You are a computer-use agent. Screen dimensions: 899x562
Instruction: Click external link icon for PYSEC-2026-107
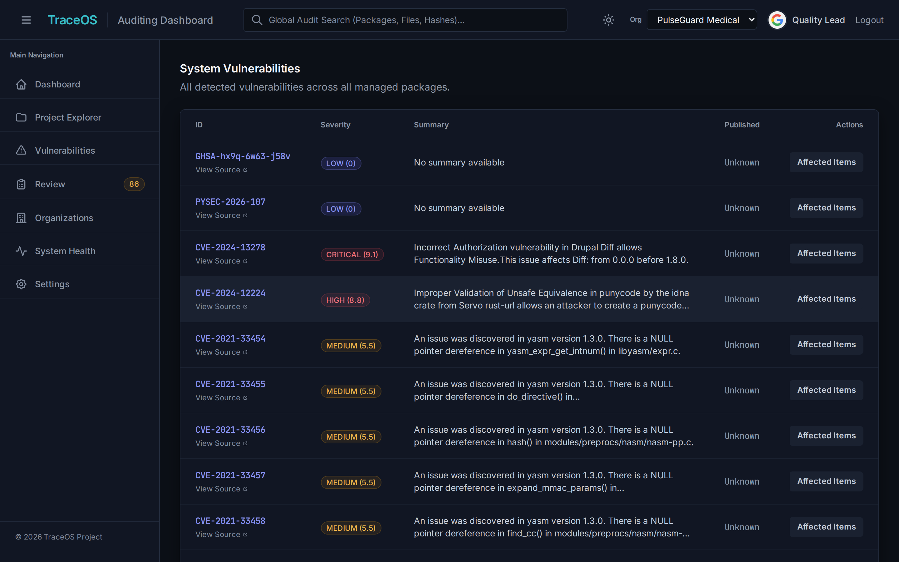click(x=245, y=215)
